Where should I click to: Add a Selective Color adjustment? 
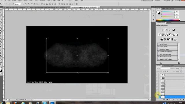pos(175,39)
